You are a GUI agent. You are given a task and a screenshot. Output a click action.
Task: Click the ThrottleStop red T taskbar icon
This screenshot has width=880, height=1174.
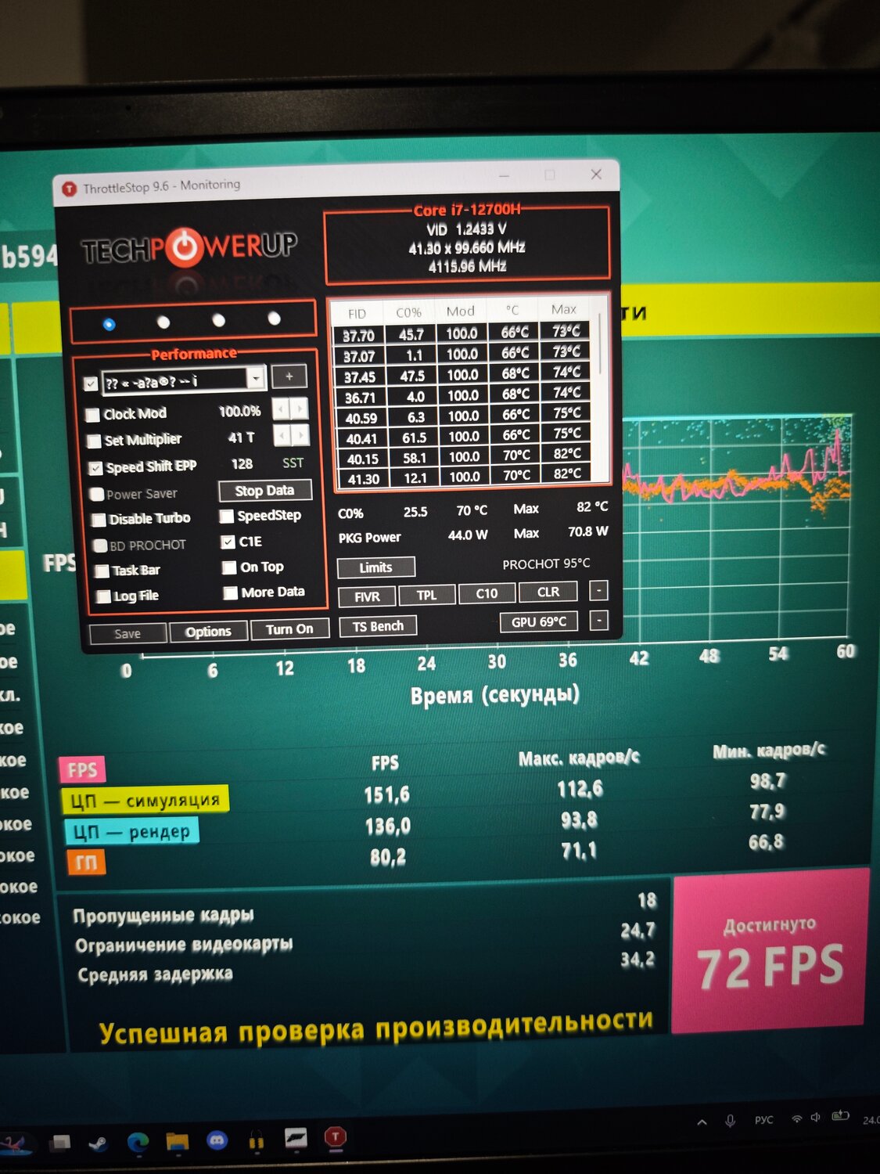click(x=336, y=1137)
